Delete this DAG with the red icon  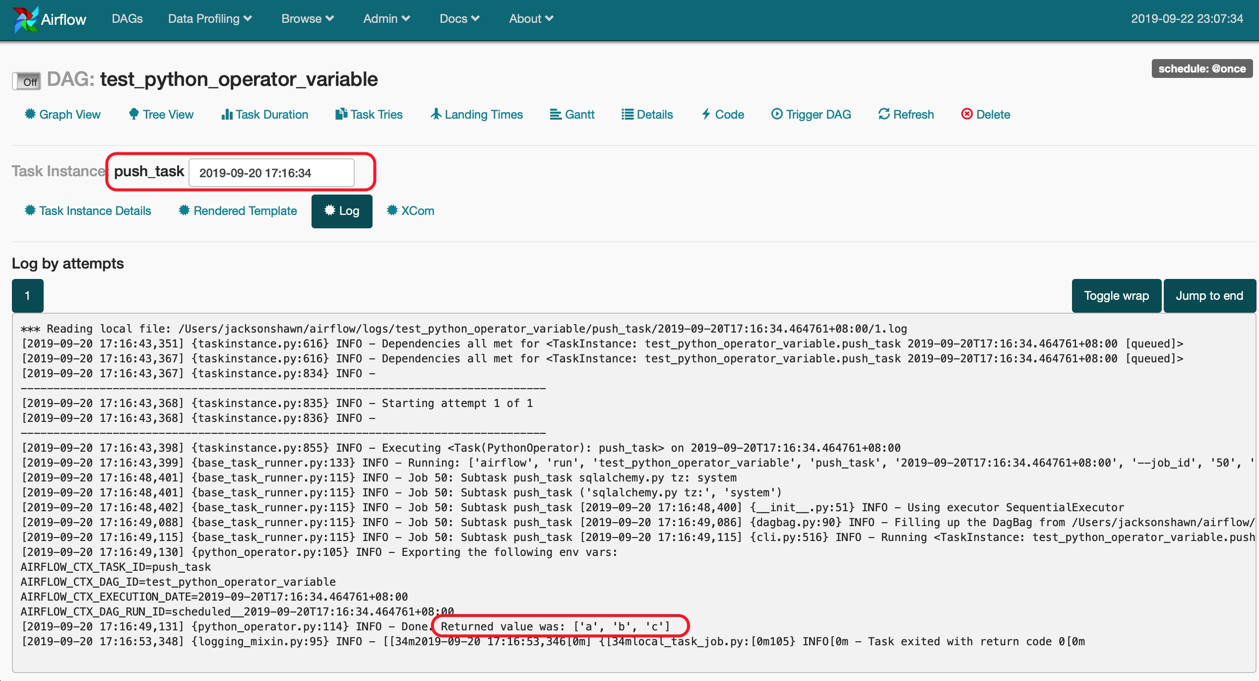click(x=985, y=115)
